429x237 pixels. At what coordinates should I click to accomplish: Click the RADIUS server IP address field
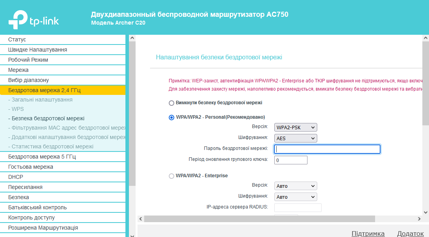point(298,208)
